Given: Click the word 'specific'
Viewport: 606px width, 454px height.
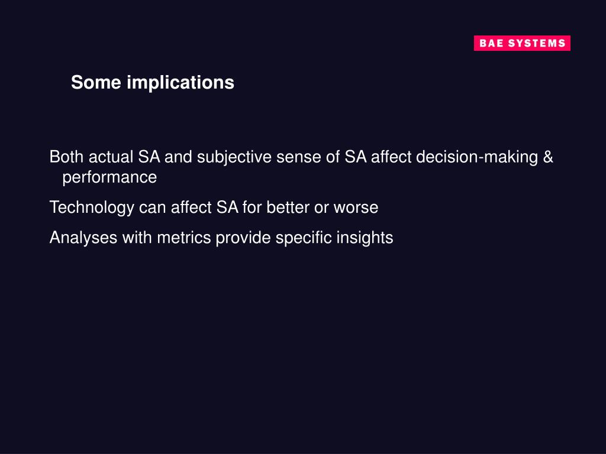Looking at the screenshot, I should coord(304,238).
